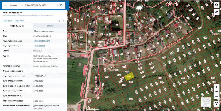Open the Участки search type dropdown
This screenshot has width=221, height=111.
16,5
